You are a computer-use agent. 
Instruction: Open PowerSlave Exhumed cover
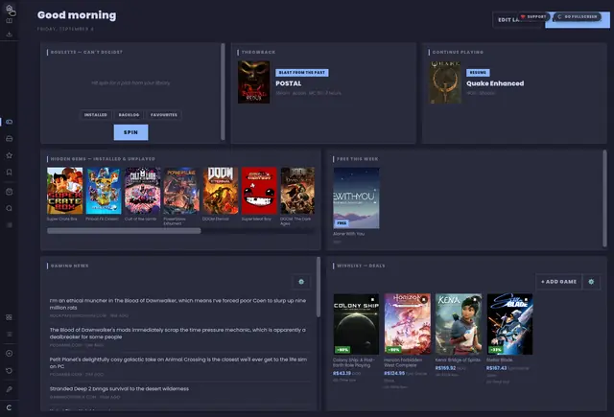(x=181, y=191)
